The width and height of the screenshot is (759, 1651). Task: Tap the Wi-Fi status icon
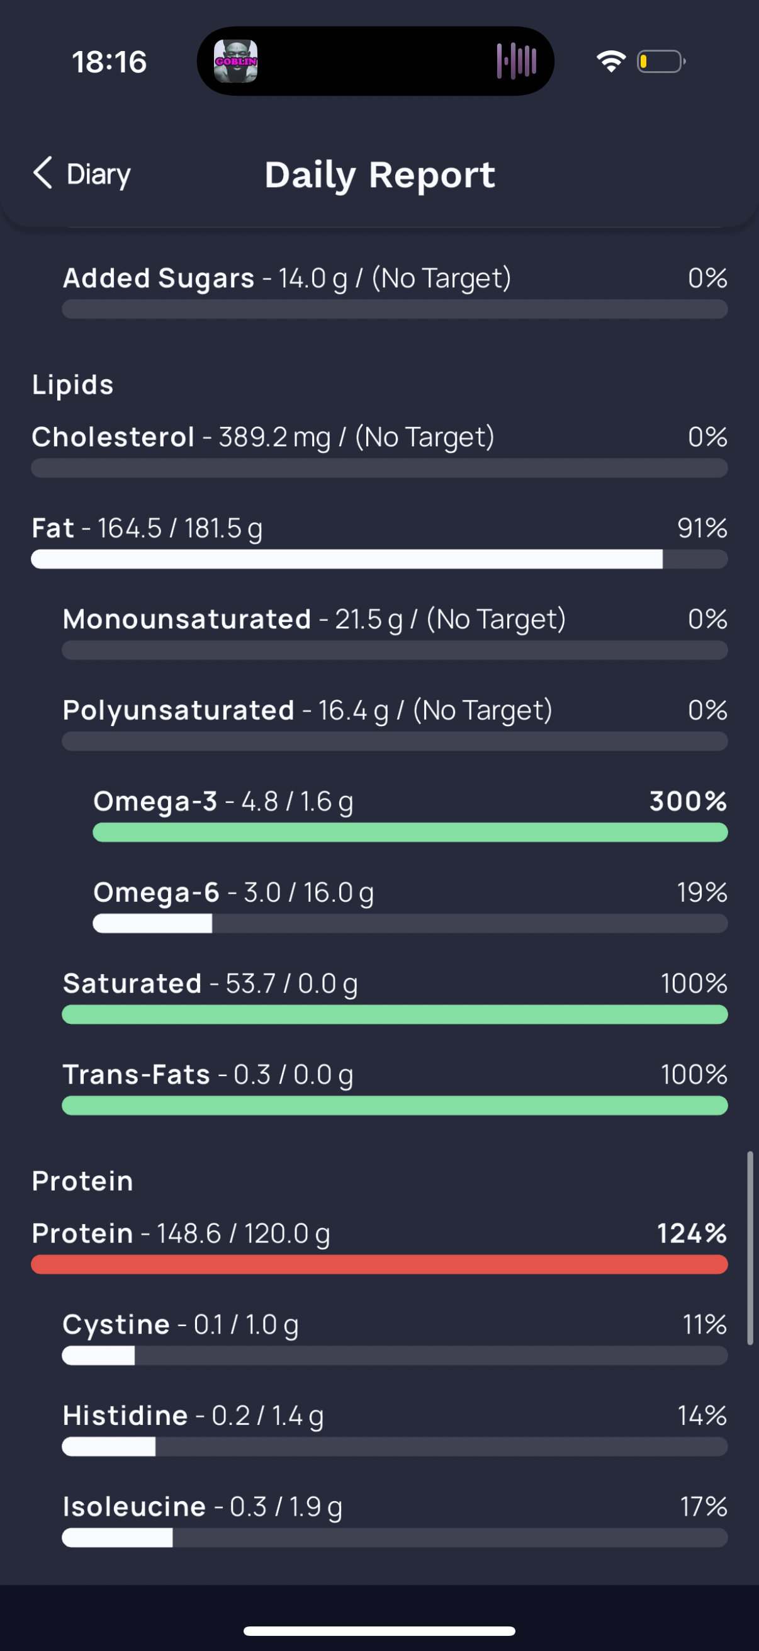[611, 62]
